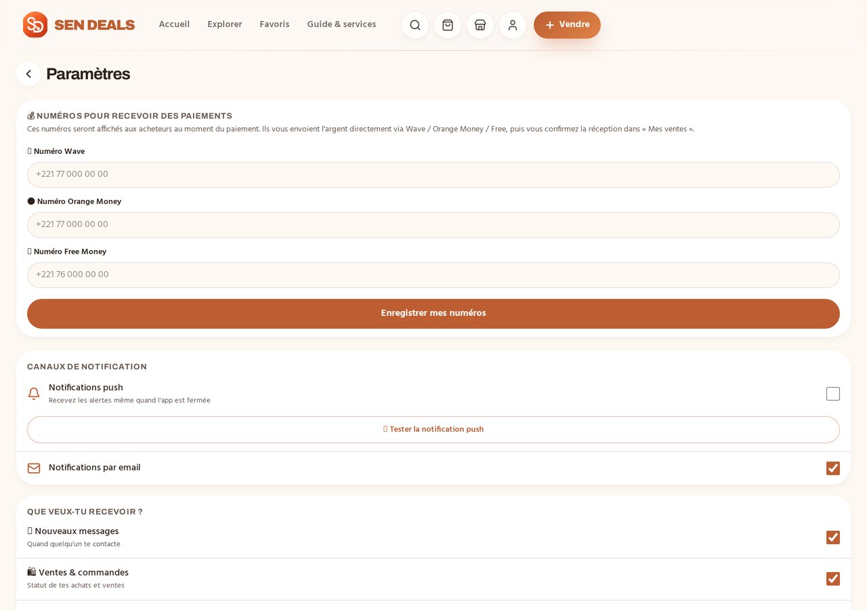The width and height of the screenshot is (867, 610).
Task: Click the Sen Deals logo icon
Action: coord(35,25)
